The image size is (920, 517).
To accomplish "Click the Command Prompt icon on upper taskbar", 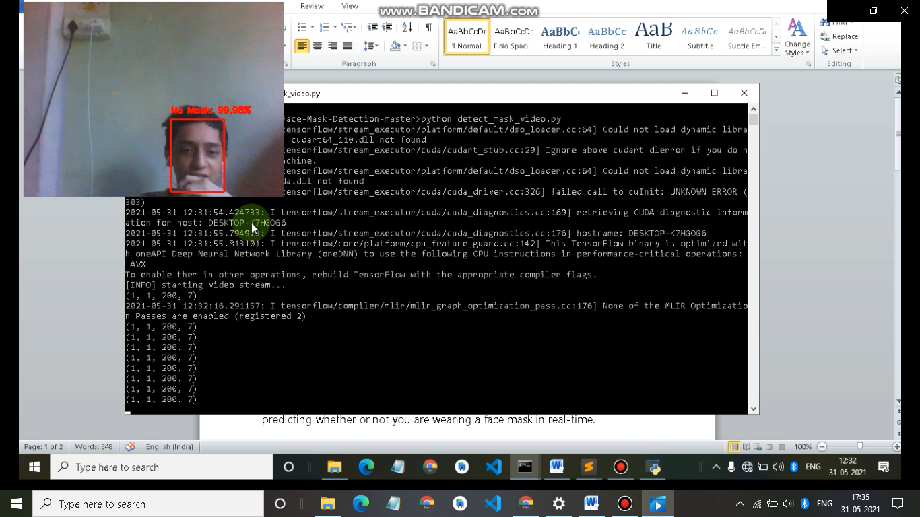I will coord(525,467).
